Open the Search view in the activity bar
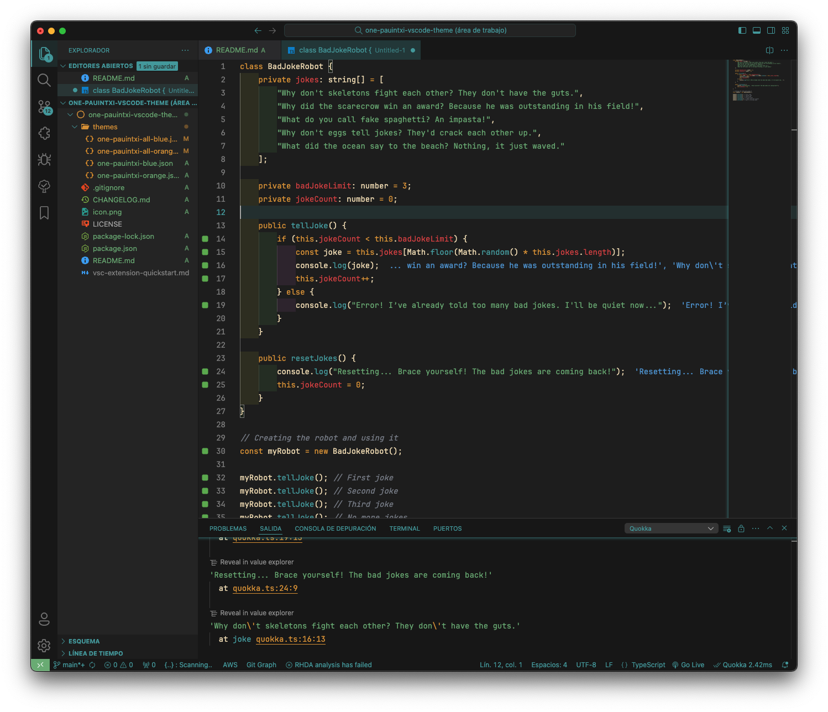 pos(44,80)
